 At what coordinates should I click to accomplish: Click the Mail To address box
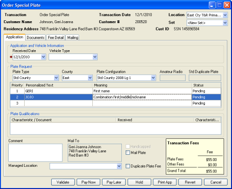pyautogui.click(x=95, y=153)
